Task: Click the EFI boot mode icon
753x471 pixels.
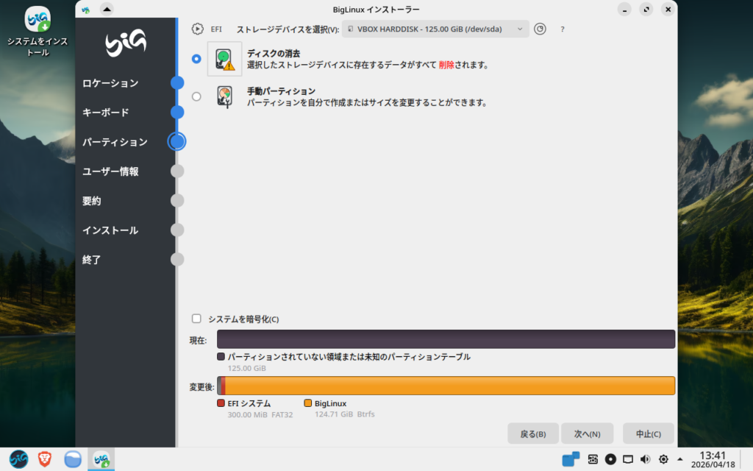Action: coord(197,29)
